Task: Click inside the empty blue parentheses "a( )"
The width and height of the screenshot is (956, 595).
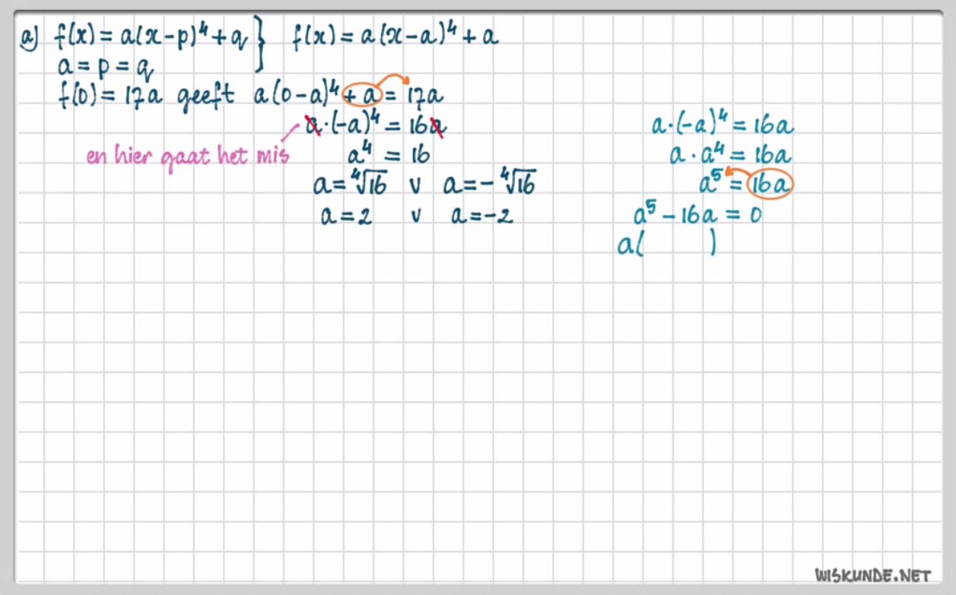Action: [x=677, y=245]
